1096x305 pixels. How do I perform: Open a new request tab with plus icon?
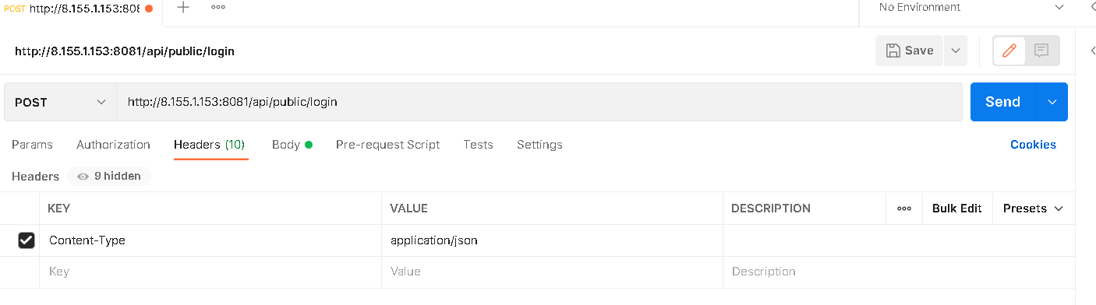[183, 8]
